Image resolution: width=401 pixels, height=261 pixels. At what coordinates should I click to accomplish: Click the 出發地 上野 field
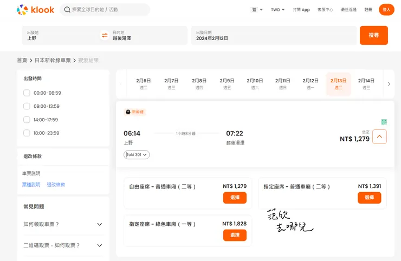61,35
